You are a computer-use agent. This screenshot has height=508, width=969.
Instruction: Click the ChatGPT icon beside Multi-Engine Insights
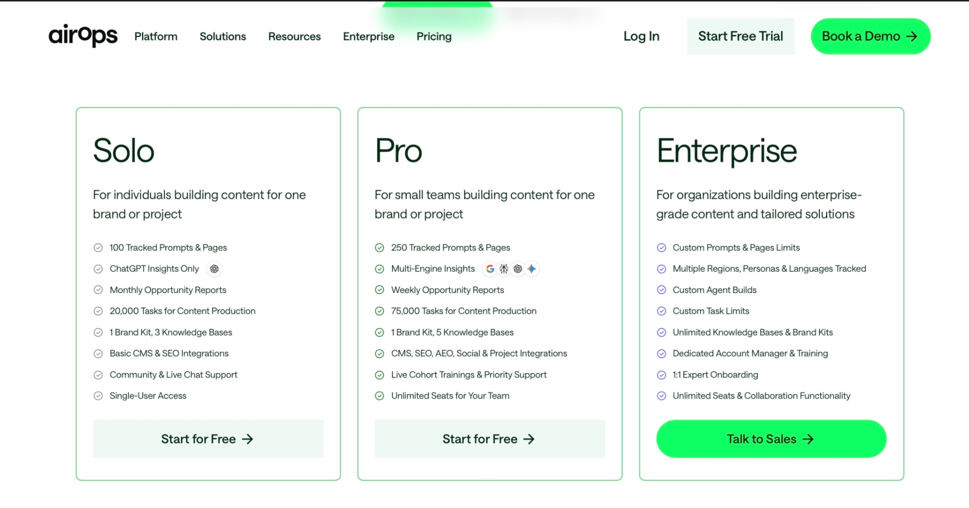pos(518,269)
